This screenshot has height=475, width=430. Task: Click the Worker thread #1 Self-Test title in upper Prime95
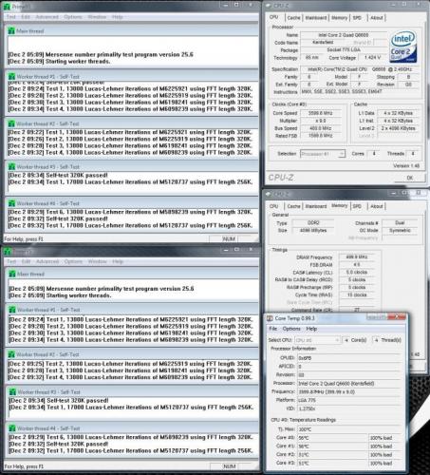(47, 77)
